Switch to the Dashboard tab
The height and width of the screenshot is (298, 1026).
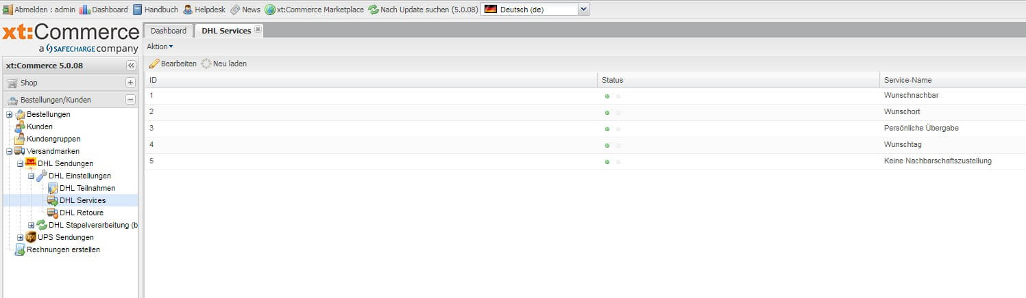click(x=169, y=31)
